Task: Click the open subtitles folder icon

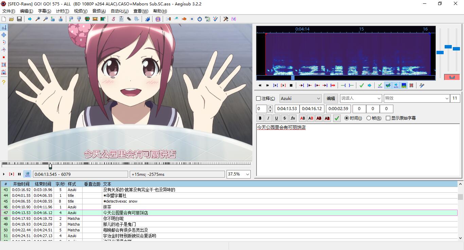Action: [x=12, y=19]
